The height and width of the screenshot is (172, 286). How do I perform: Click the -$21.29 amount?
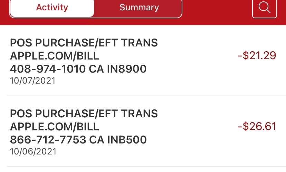point(257,56)
